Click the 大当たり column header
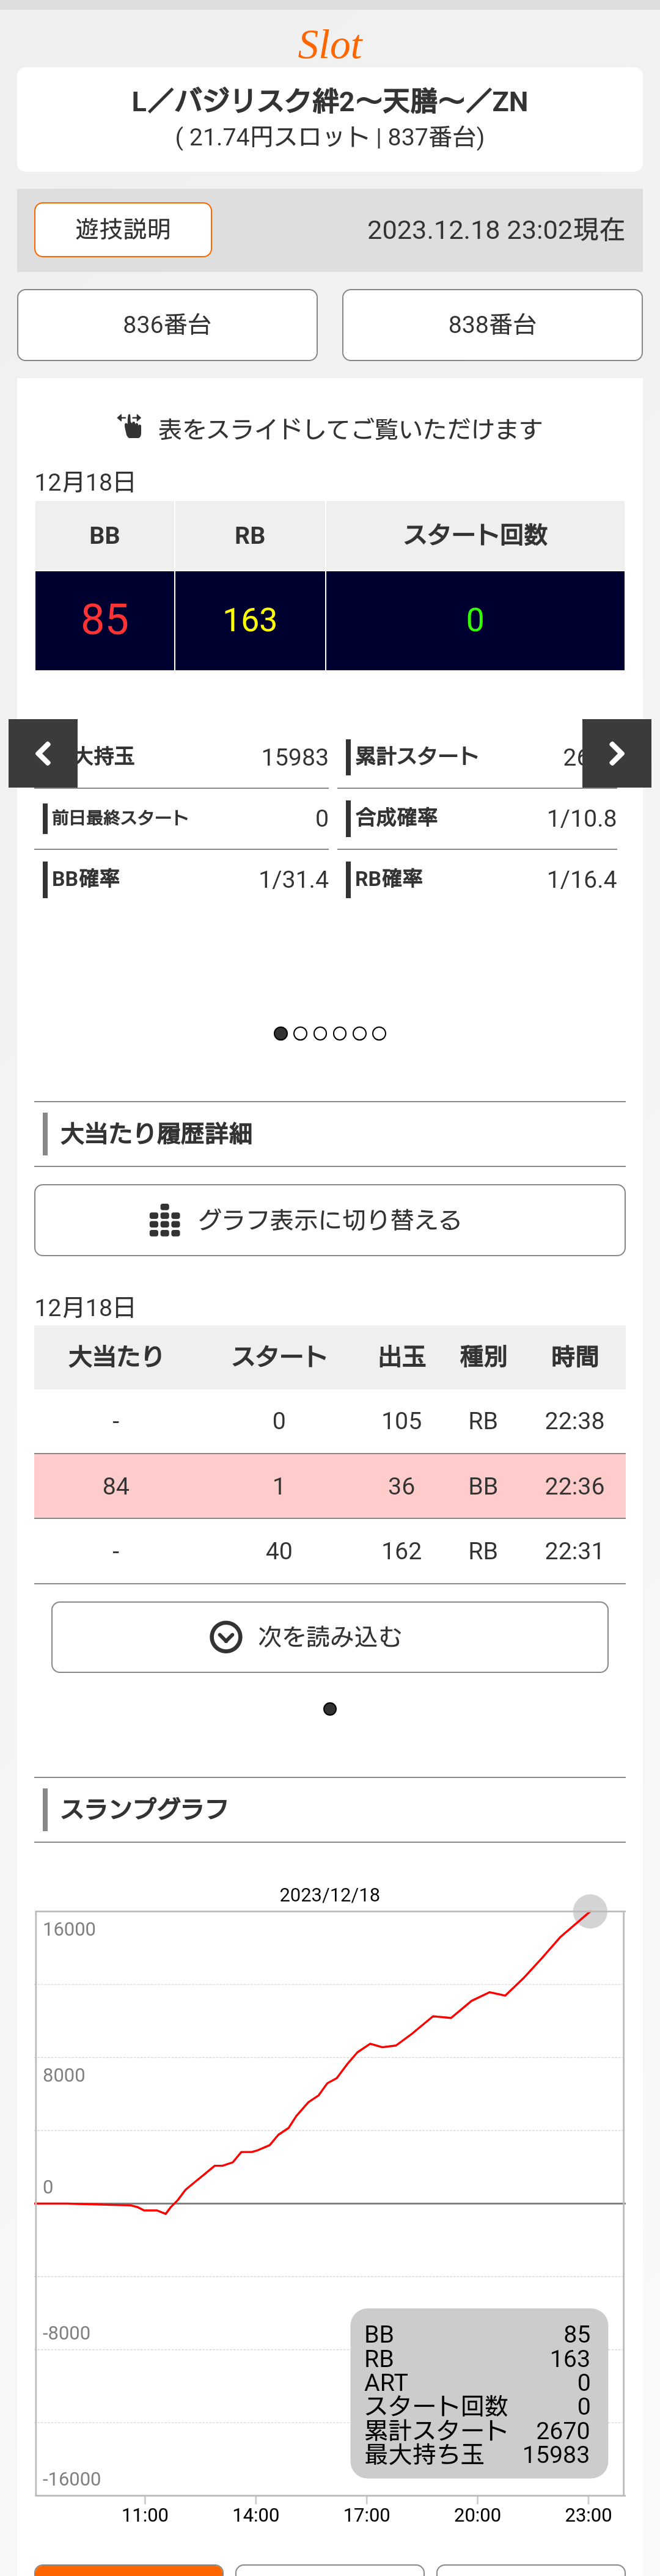Image resolution: width=660 pixels, height=2576 pixels. coord(116,1357)
